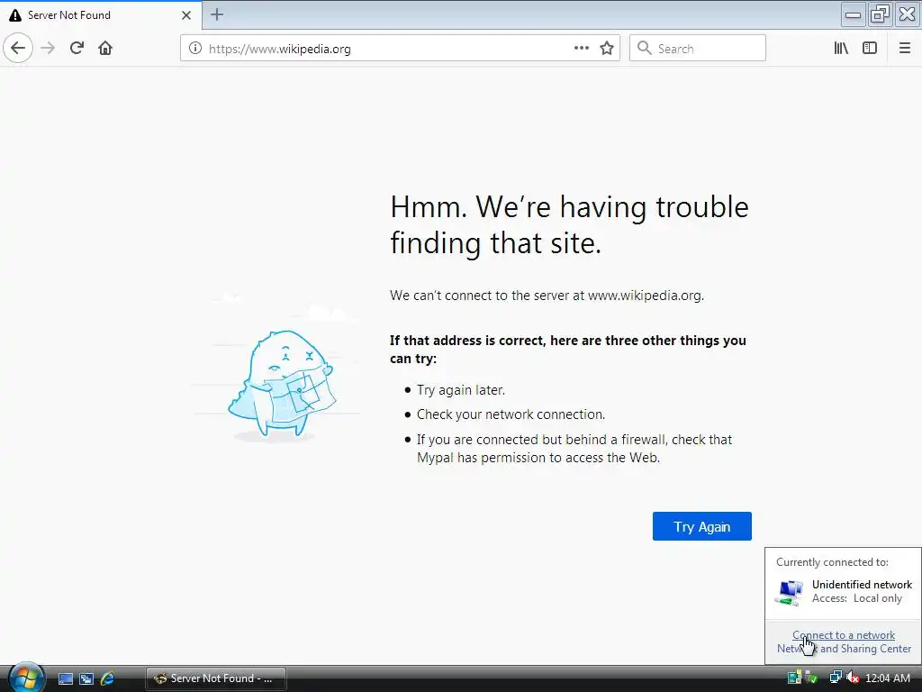Click the confused dinosaur illustration
922x692 pixels.
(283, 385)
